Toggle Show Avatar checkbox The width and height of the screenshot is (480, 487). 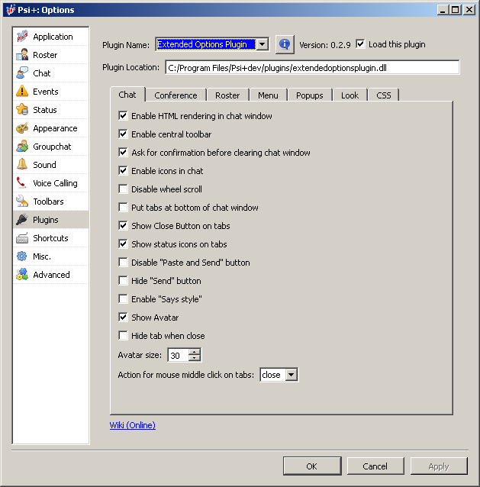click(x=124, y=318)
